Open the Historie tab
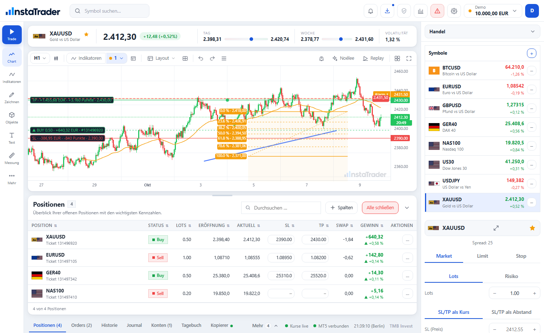 (x=110, y=325)
